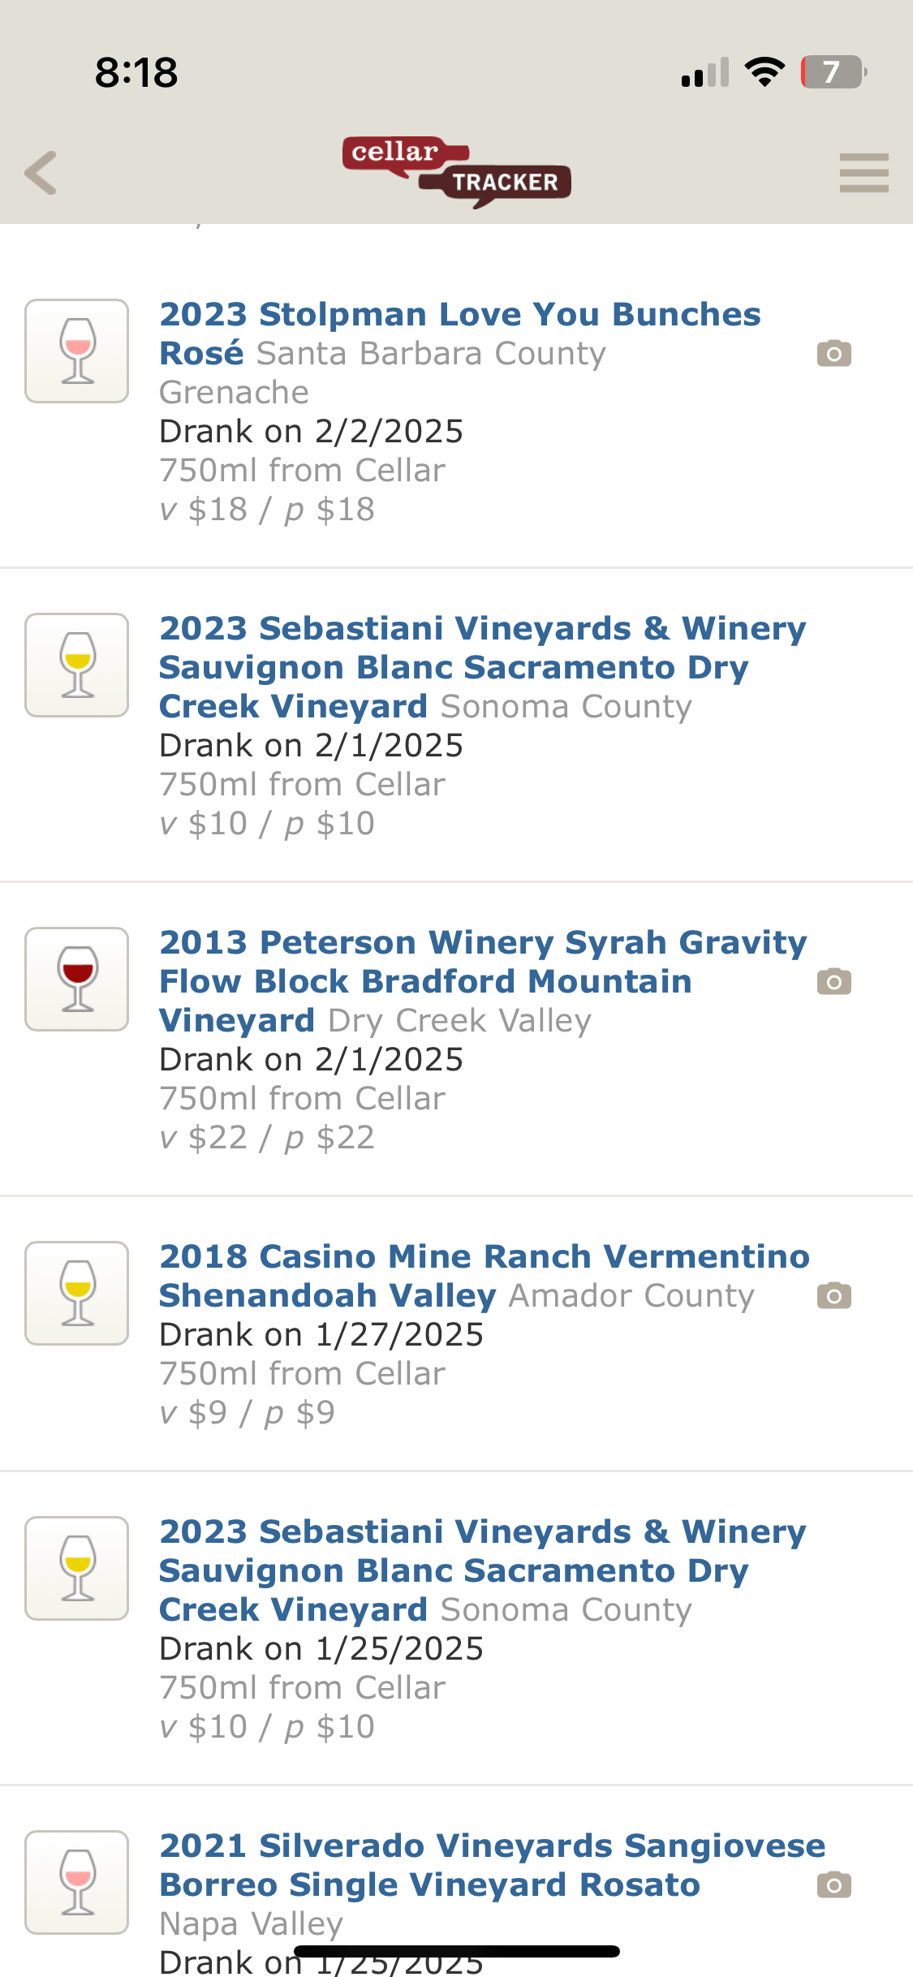Tap white glass icon for Sebastiani dated 1/25/2025
Image resolution: width=913 pixels, height=1977 pixels.
click(77, 1569)
